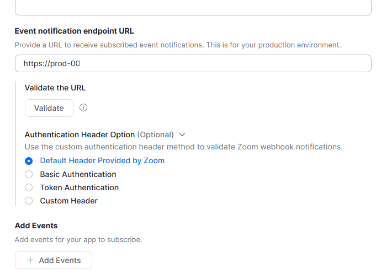376x279 pixels.
Task: Enable the Custom Header radio option
Action: [x=29, y=201]
